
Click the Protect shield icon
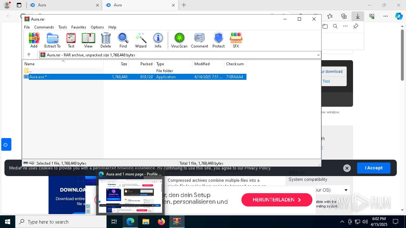pyautogui.click(x=219, y=40)
